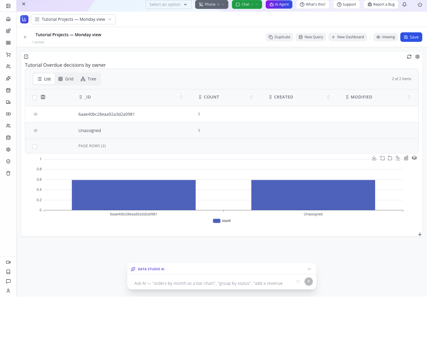Open the AI Agent button

pos(279,4)
